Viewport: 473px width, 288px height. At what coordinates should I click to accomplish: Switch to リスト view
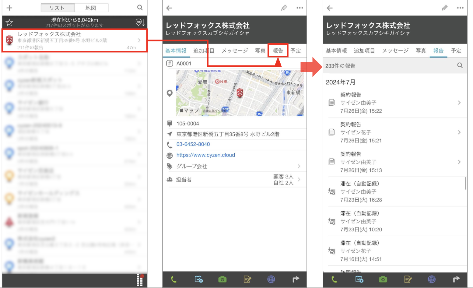[x=58, y=8]
